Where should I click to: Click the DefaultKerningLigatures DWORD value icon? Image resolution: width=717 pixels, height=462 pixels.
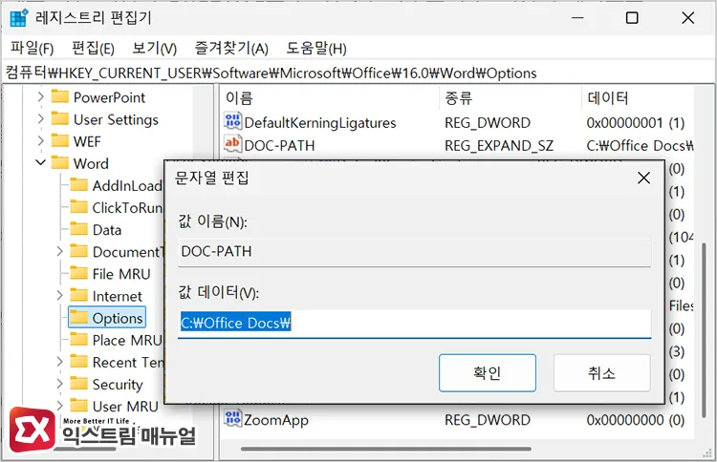[232, 121]
